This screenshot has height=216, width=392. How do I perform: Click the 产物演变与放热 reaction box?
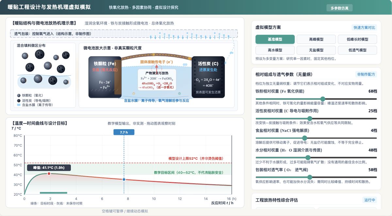157,80
